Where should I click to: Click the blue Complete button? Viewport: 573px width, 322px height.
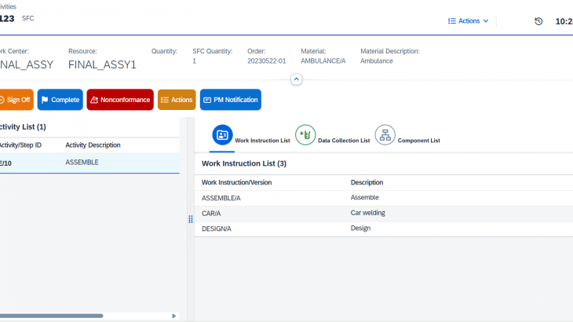pos(60,100)
